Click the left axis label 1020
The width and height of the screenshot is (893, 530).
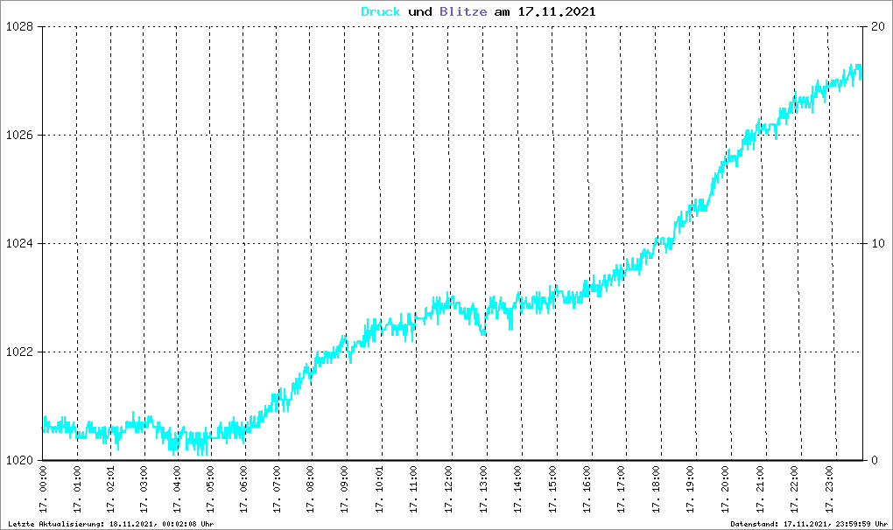[19, 461]
